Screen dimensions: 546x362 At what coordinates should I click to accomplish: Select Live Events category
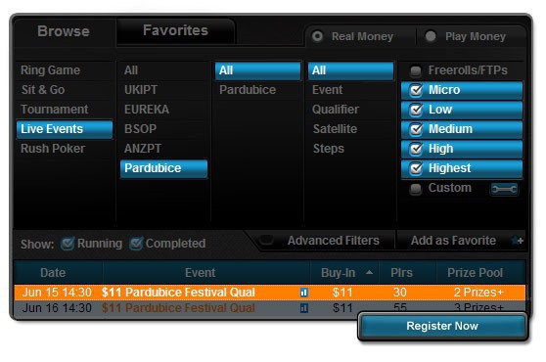pos(65,129)
